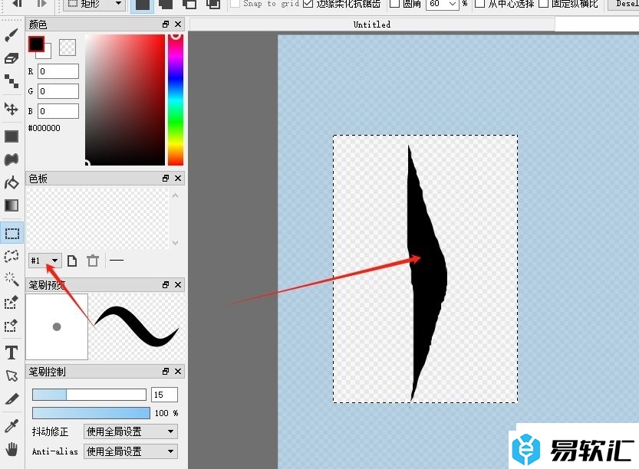Select the Dot pixel tool

pos(12,81)
